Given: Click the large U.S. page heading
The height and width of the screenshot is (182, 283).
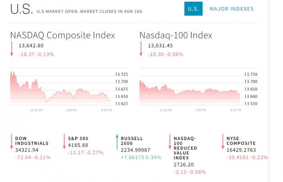Looking at the screenshot, I should pyautogui.click(x=20, y=9).
